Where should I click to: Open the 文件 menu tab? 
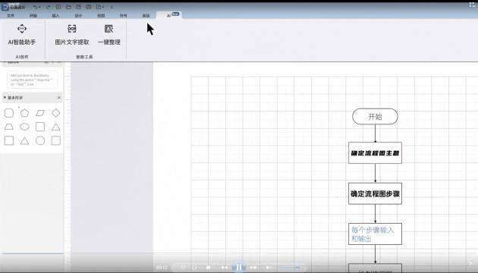11,15
